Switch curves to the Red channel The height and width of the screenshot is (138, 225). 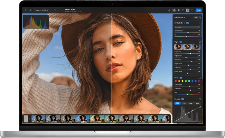[x=184, y=103]
